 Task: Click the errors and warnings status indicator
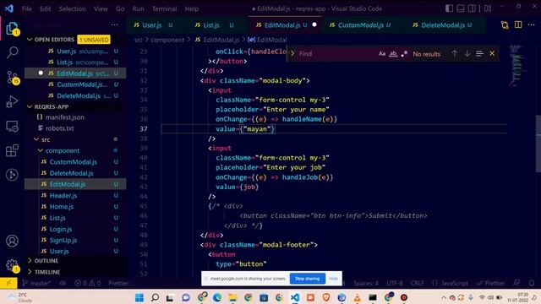88,284
